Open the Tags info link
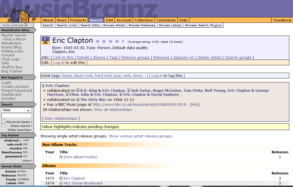The height and width of the screenshot is (187, 293). click(x=114, y=57)
